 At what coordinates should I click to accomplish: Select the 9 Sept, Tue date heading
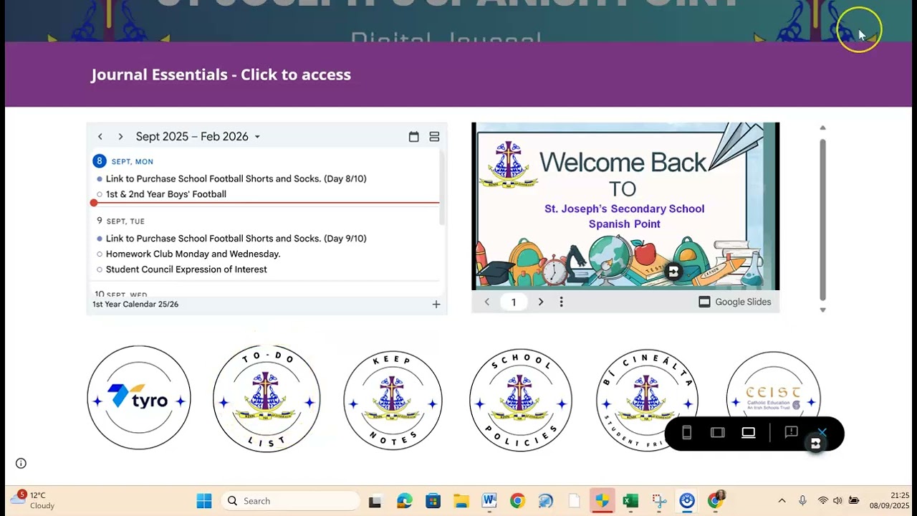pos(120,221)
